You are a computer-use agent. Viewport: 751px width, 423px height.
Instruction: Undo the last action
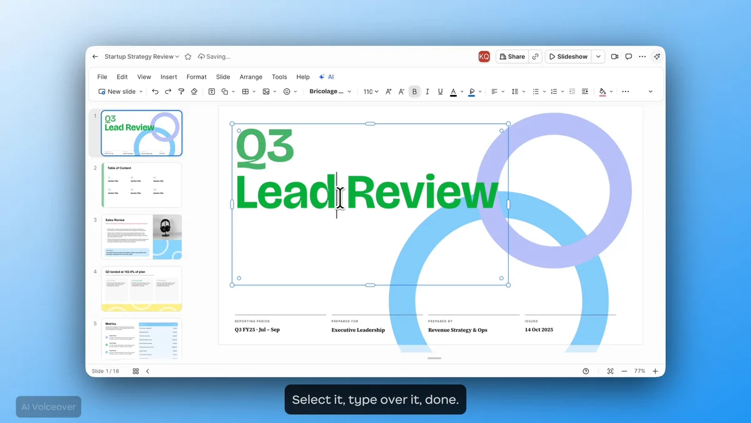pos(155,91)
